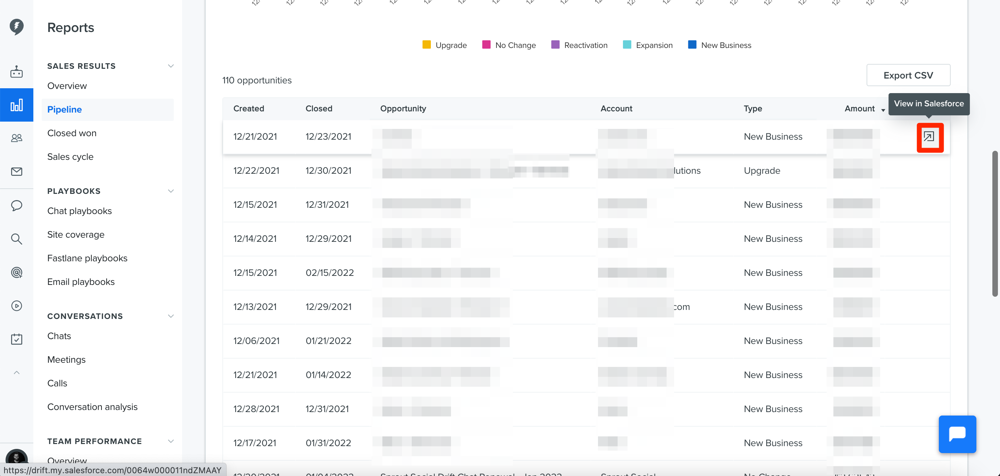Open the Sales cycle report
1000x476 pixels.
tap(70, 157)
